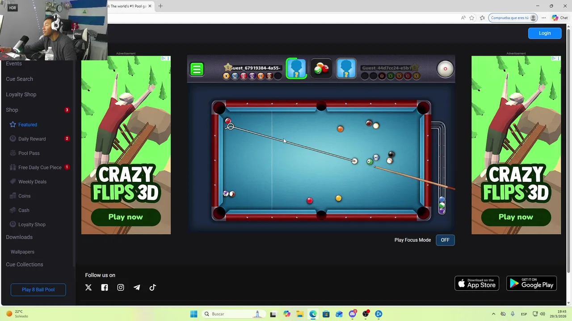This screenshot has width=572, height=321.
Task: Open Pool Pass in the sidebar
Action: click(29, 153)
